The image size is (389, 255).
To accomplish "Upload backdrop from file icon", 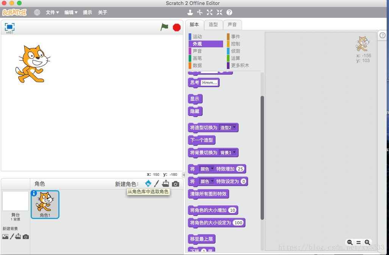I will pos(18,236).
